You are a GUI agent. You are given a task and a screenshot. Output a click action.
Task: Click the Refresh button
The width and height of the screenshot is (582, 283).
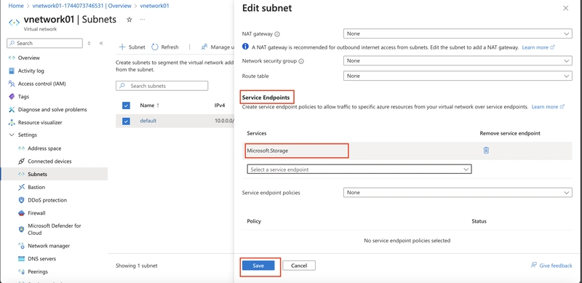165,47
